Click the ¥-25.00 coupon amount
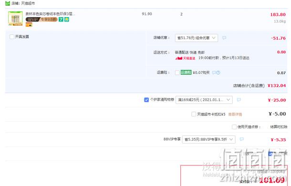Viewport: 291px width, 186px height. pyautogui.click(x=277, y=100)
